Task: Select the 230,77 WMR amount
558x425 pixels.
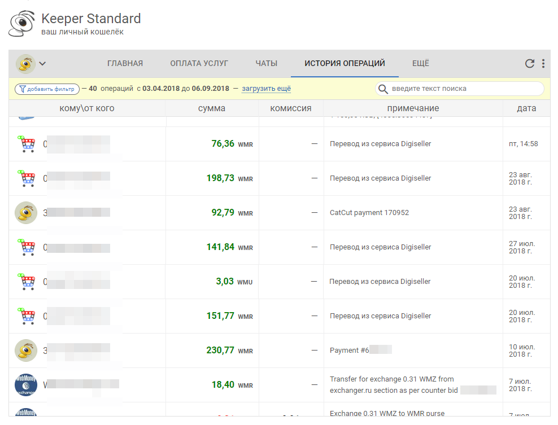Action: (229, 350)
